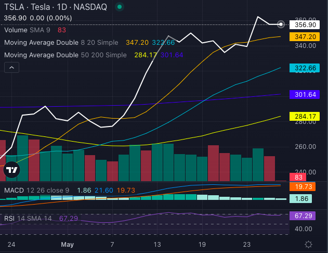The image size is (328, 253).
Task: Click the orange 19.73 MACD signal label
Action: pyautogui.click(x=303, y=186)
